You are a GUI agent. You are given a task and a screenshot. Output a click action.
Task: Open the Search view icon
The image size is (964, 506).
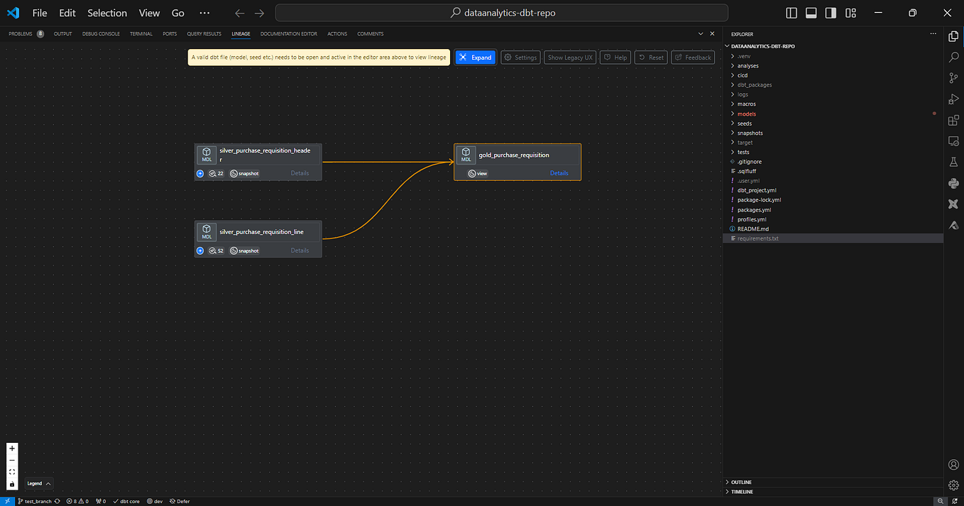pyautogui.click(x=953, y=57)
